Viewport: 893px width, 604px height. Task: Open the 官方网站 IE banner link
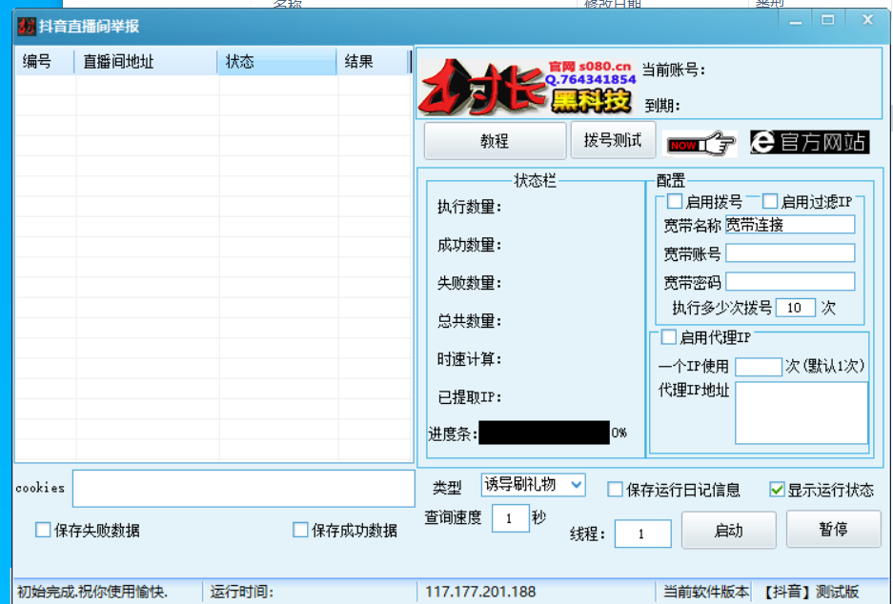point(809,142)
